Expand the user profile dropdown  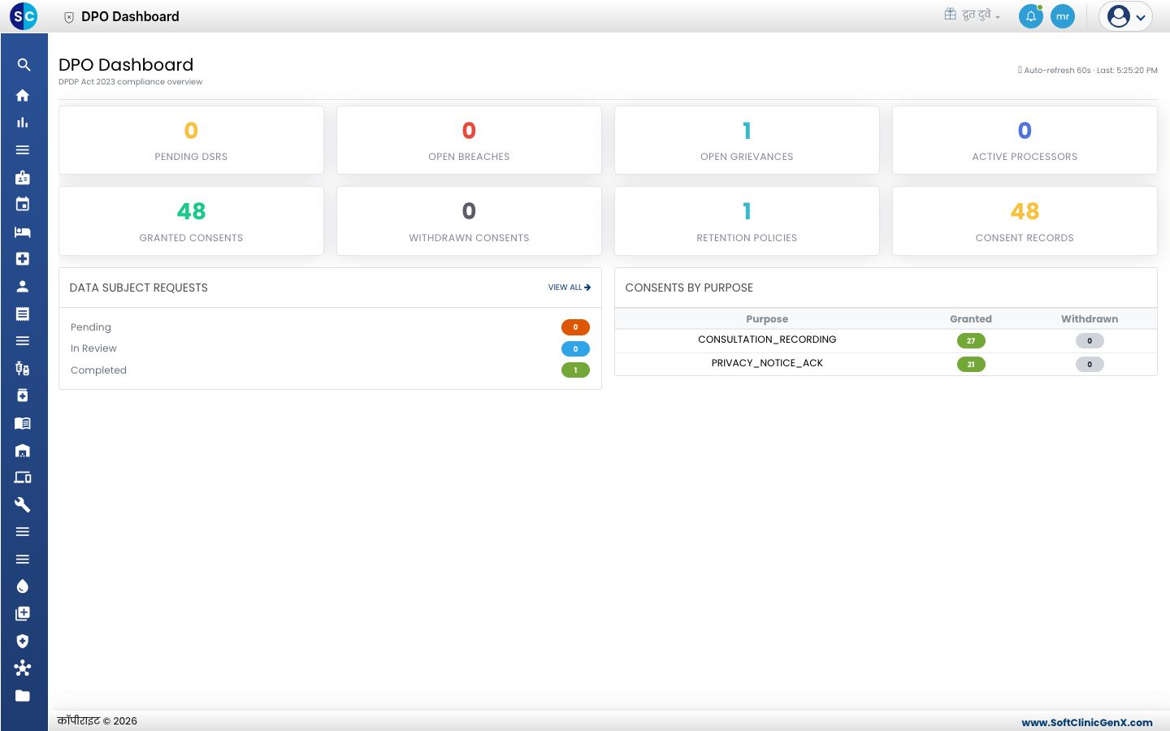(x=1126, y=16)
